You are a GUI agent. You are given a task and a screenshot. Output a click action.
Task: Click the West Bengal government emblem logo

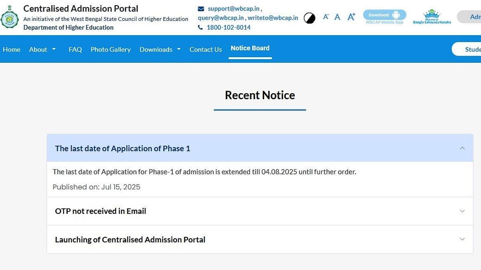click(x=10, y=18)
